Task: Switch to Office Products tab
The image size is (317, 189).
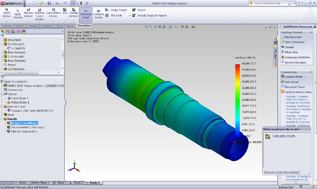Action: tap(65, 26)
